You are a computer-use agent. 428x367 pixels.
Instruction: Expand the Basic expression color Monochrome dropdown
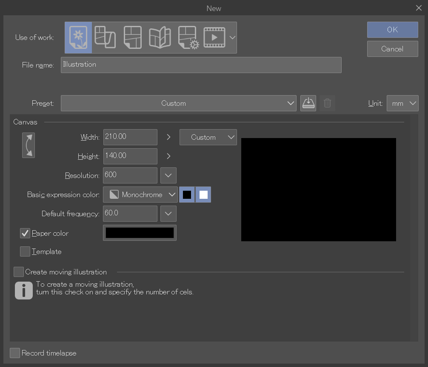(x=140, y=195)
